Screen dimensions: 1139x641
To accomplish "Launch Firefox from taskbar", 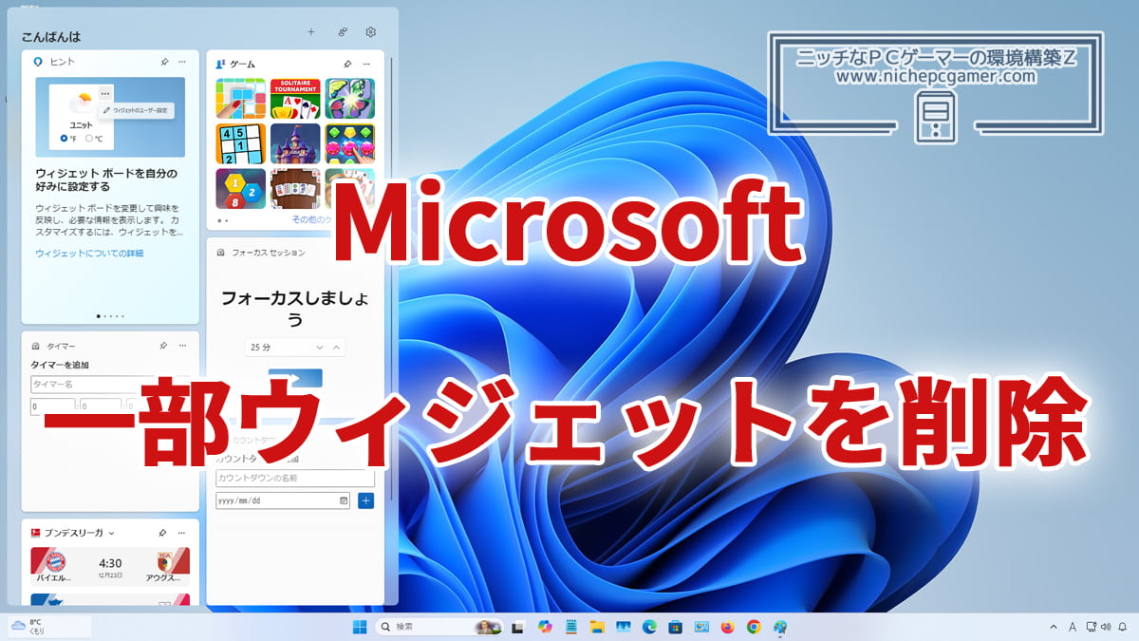I will tap(728, 627).
